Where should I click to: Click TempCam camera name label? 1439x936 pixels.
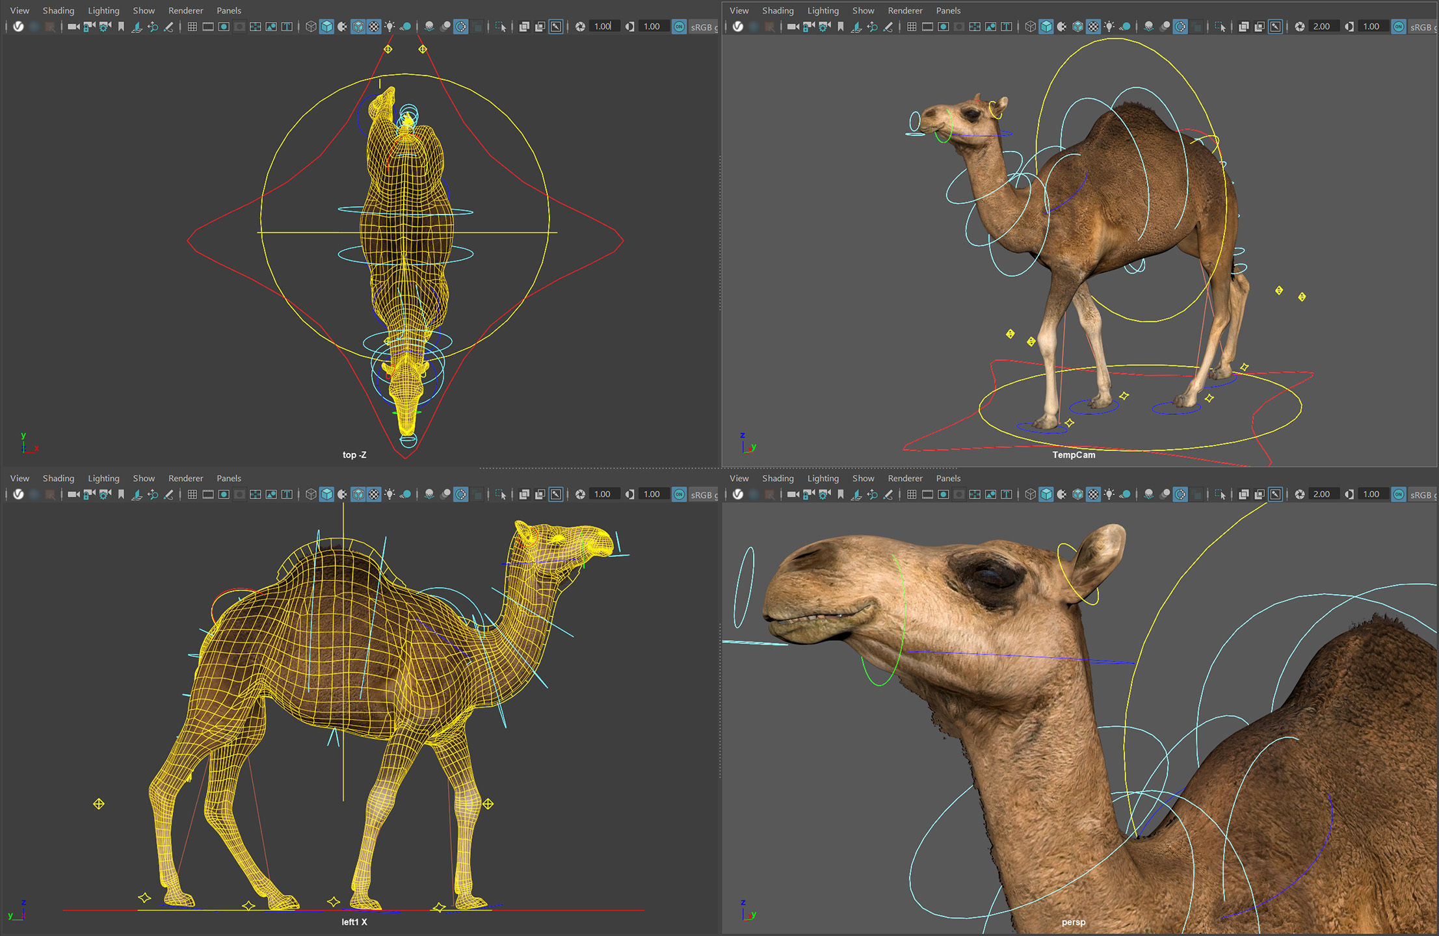click(x=1074, y=455)
